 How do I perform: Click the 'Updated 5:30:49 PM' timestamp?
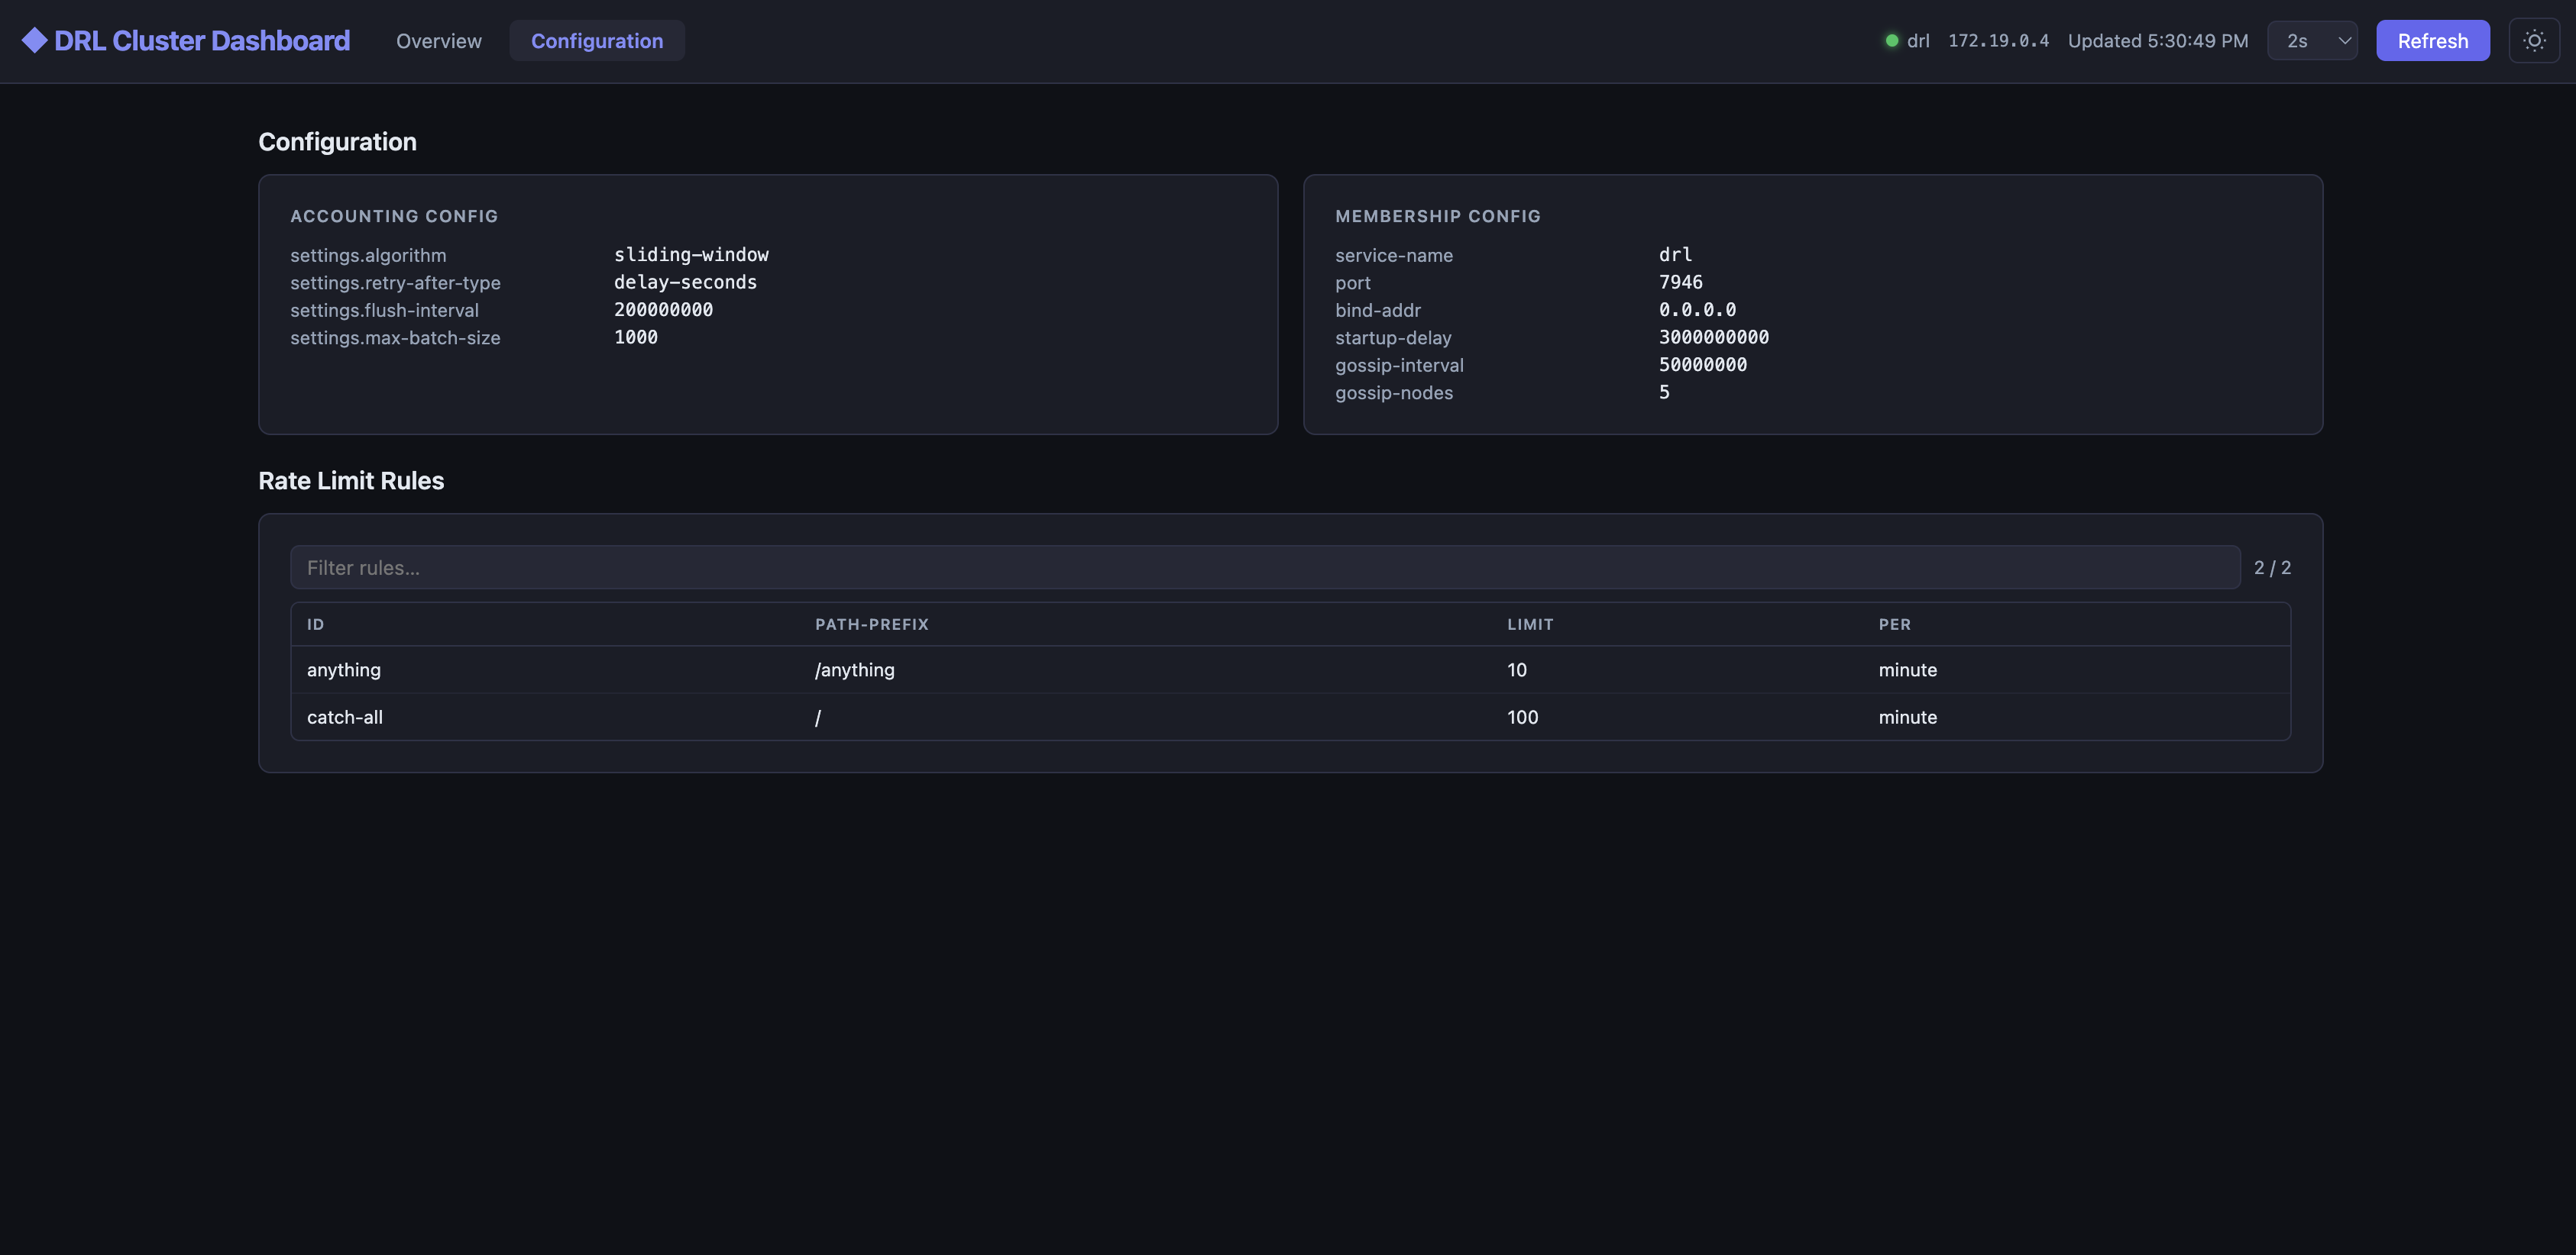coord(2157,41)
